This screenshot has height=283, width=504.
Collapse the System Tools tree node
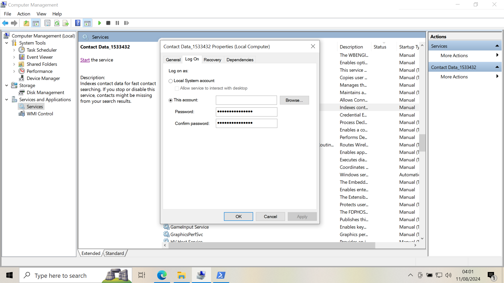pyautogui.click(x=7, y=43)
